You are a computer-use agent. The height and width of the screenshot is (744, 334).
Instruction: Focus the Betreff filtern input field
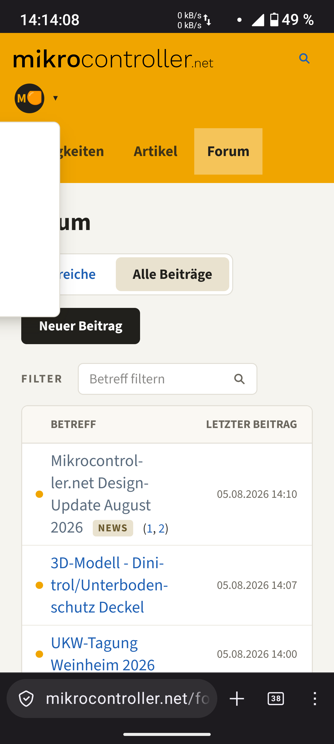pyautogui.click(x=168, y=379)
